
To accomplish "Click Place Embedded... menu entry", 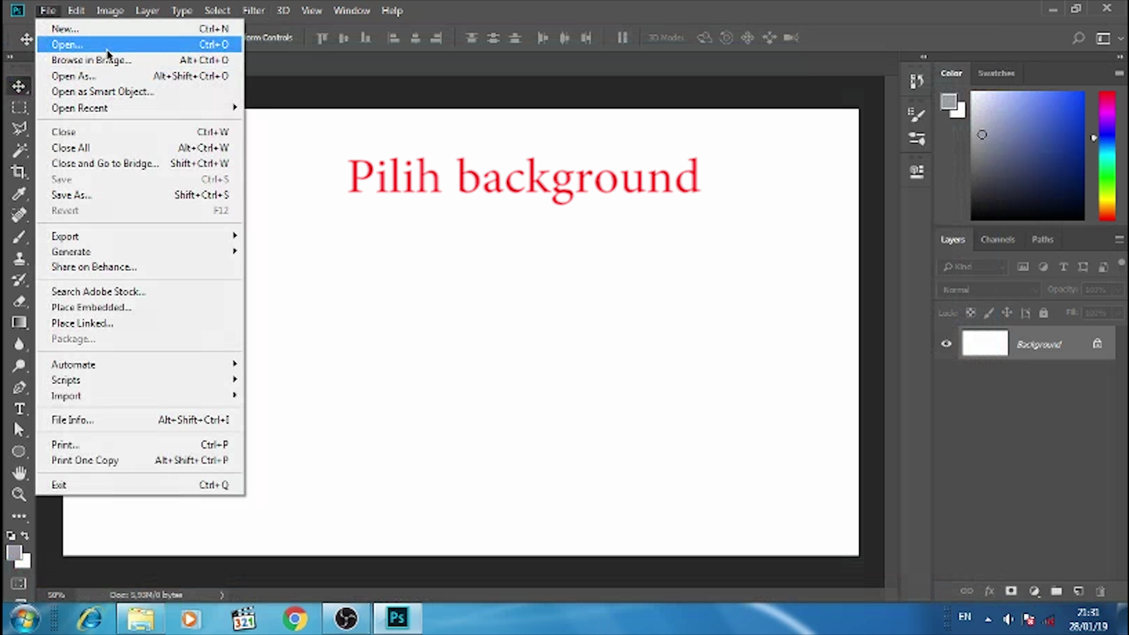I will pos(91,308).
